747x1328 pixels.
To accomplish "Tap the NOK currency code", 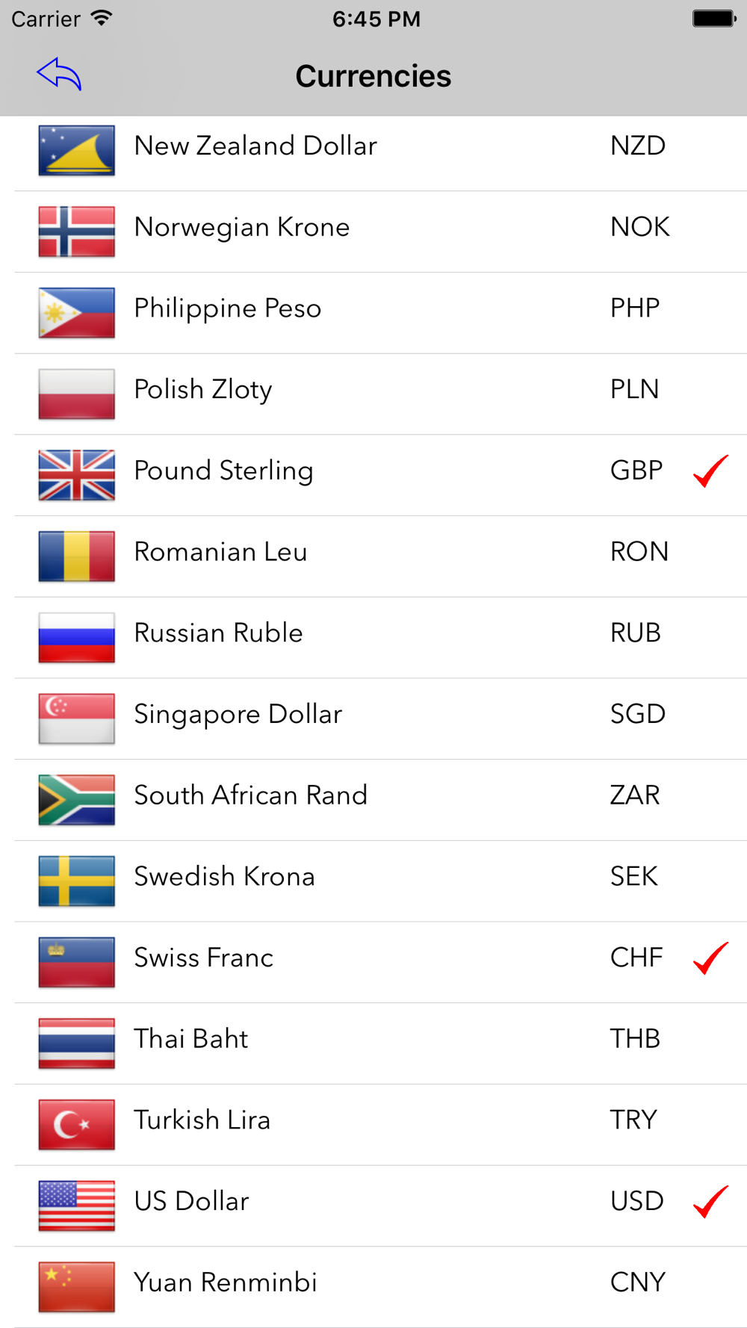I will pyautogui.click(x=640, y=227).
